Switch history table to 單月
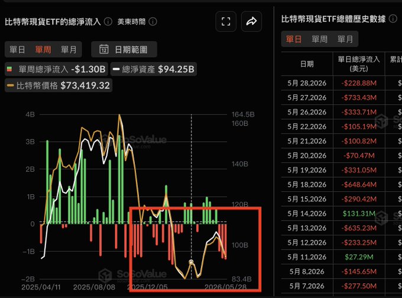 point(345,39)
